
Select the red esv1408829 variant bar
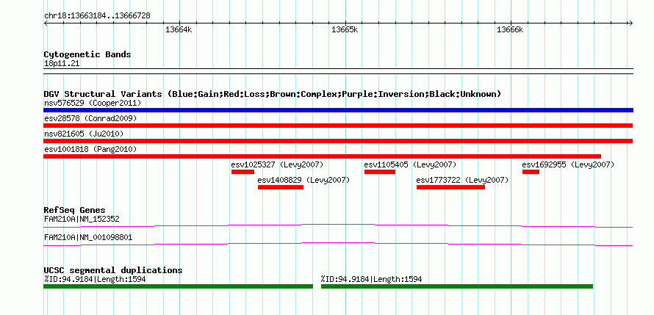tap(281, 187)
